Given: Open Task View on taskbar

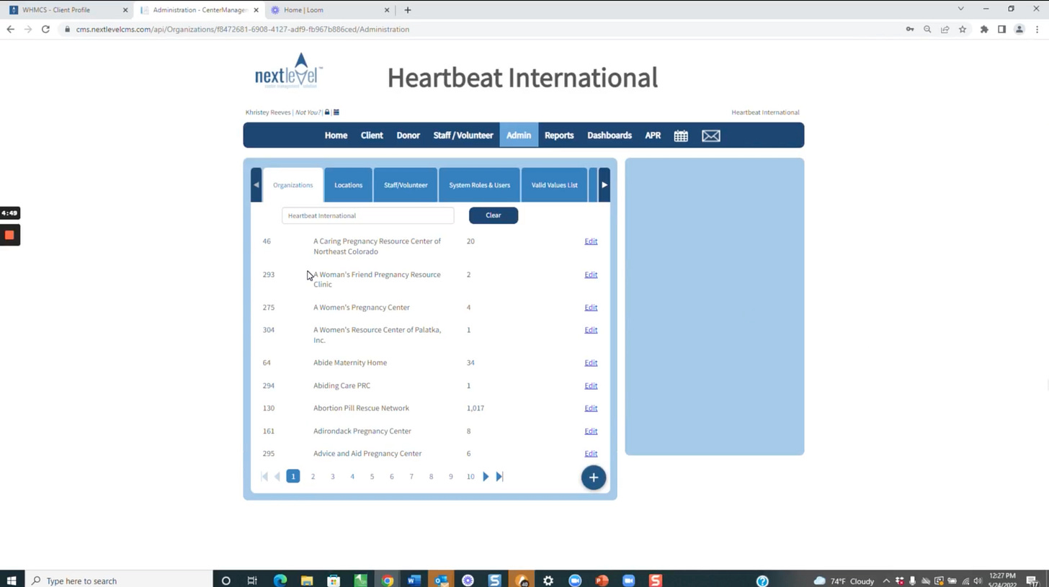Looking at the screenshot, I should pyautogui.click(x=252, y=581).
